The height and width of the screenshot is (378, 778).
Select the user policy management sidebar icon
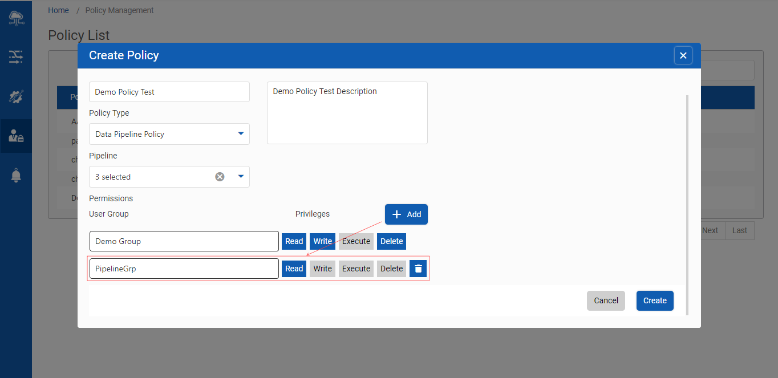[16, 136]
